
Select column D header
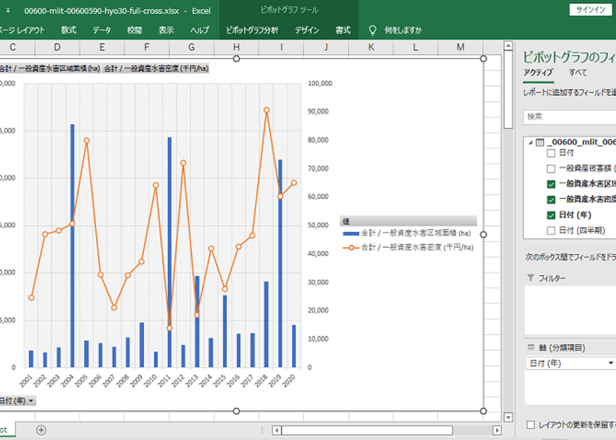(x=57, y=47)
